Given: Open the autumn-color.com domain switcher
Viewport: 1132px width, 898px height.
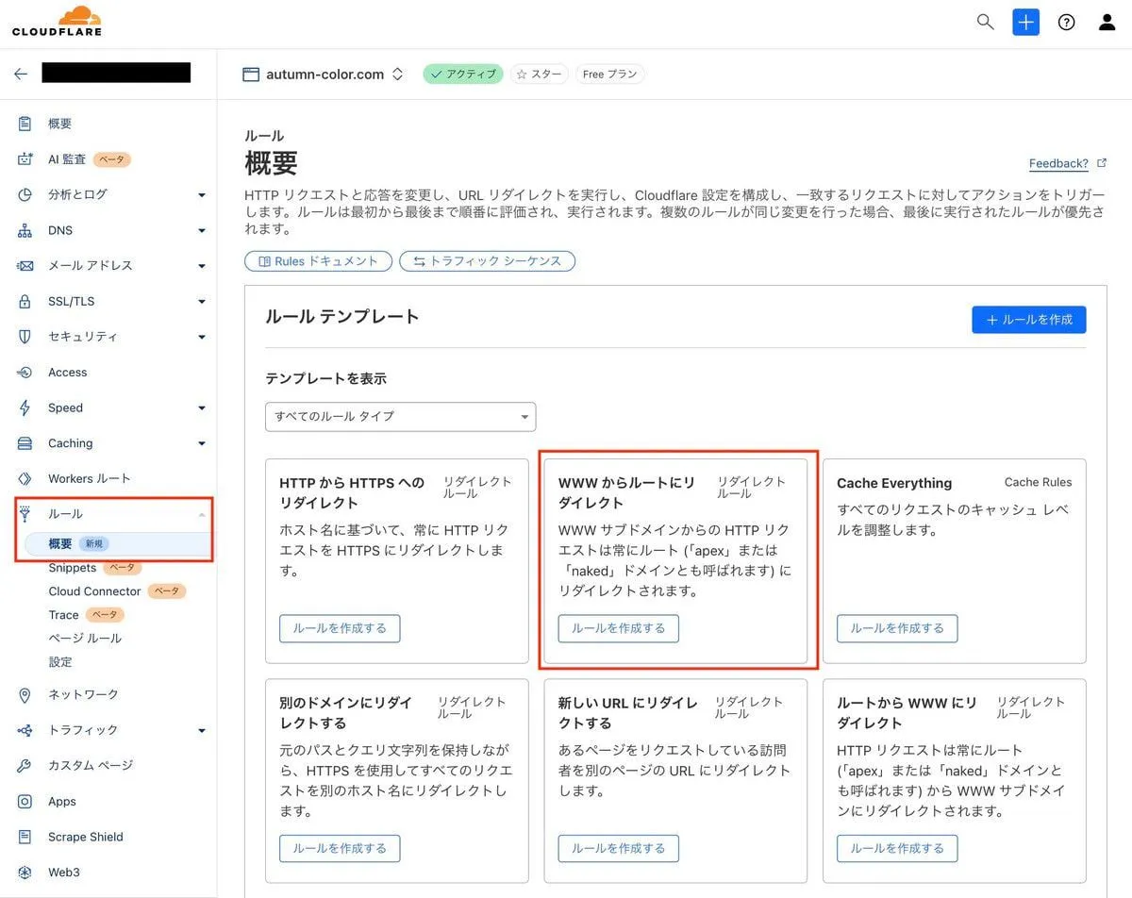Looking at the screenshot, I should tap(397, 74).
